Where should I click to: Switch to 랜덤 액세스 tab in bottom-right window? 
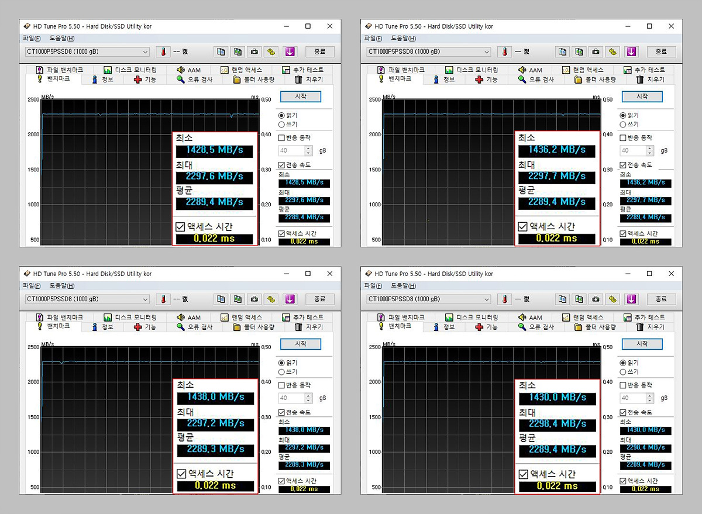pyautogui.click(x=583, y=318)
